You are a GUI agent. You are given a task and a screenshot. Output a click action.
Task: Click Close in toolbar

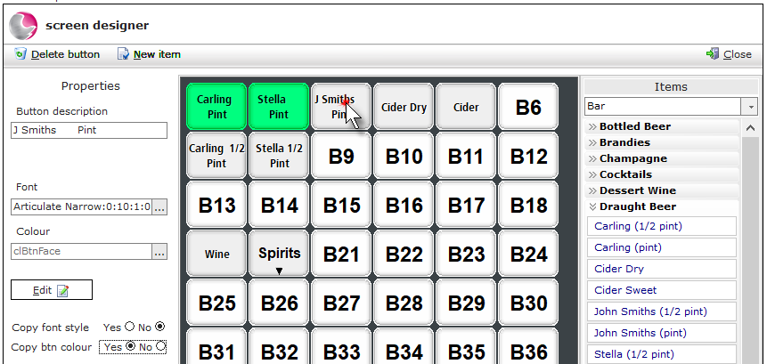pos(729,54)
